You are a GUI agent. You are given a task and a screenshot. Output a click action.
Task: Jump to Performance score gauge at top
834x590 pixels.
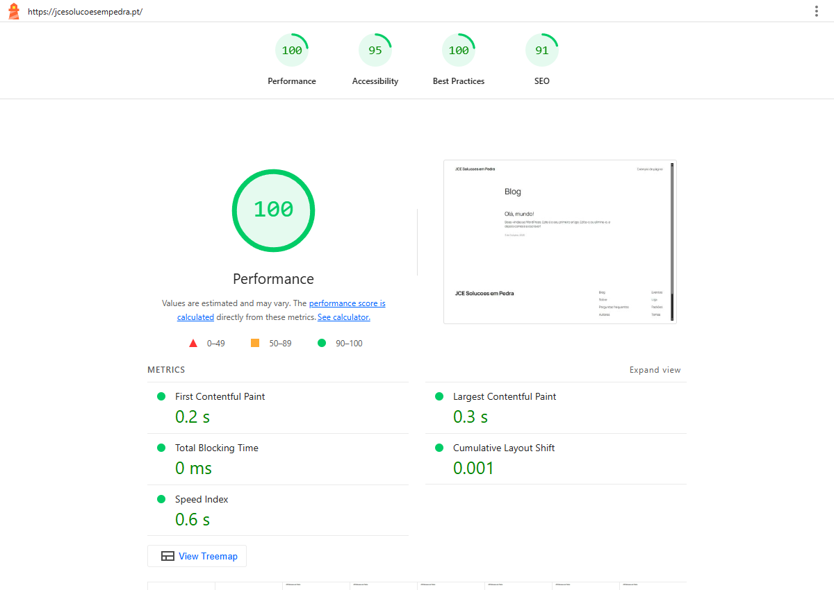click(292, 60)
